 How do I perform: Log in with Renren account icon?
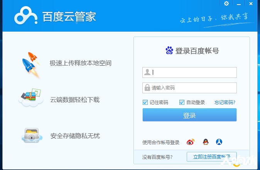pos(219,142)
